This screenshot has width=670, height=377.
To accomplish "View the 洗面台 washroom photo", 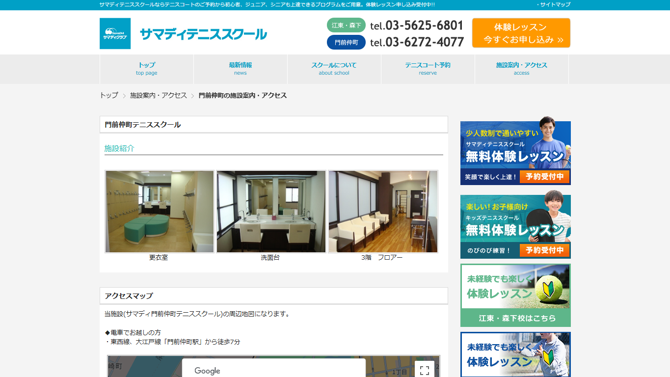I will tap(271, 212).
